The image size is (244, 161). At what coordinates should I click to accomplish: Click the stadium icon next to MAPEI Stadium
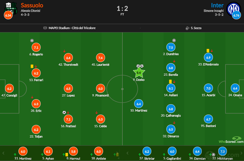(45, 28)
